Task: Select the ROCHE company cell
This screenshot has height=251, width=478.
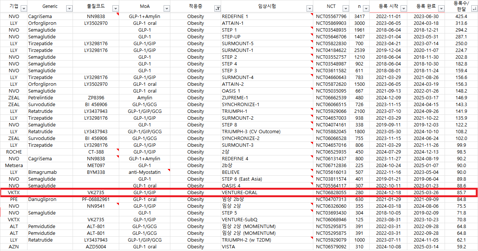Action: coord(14,152)
